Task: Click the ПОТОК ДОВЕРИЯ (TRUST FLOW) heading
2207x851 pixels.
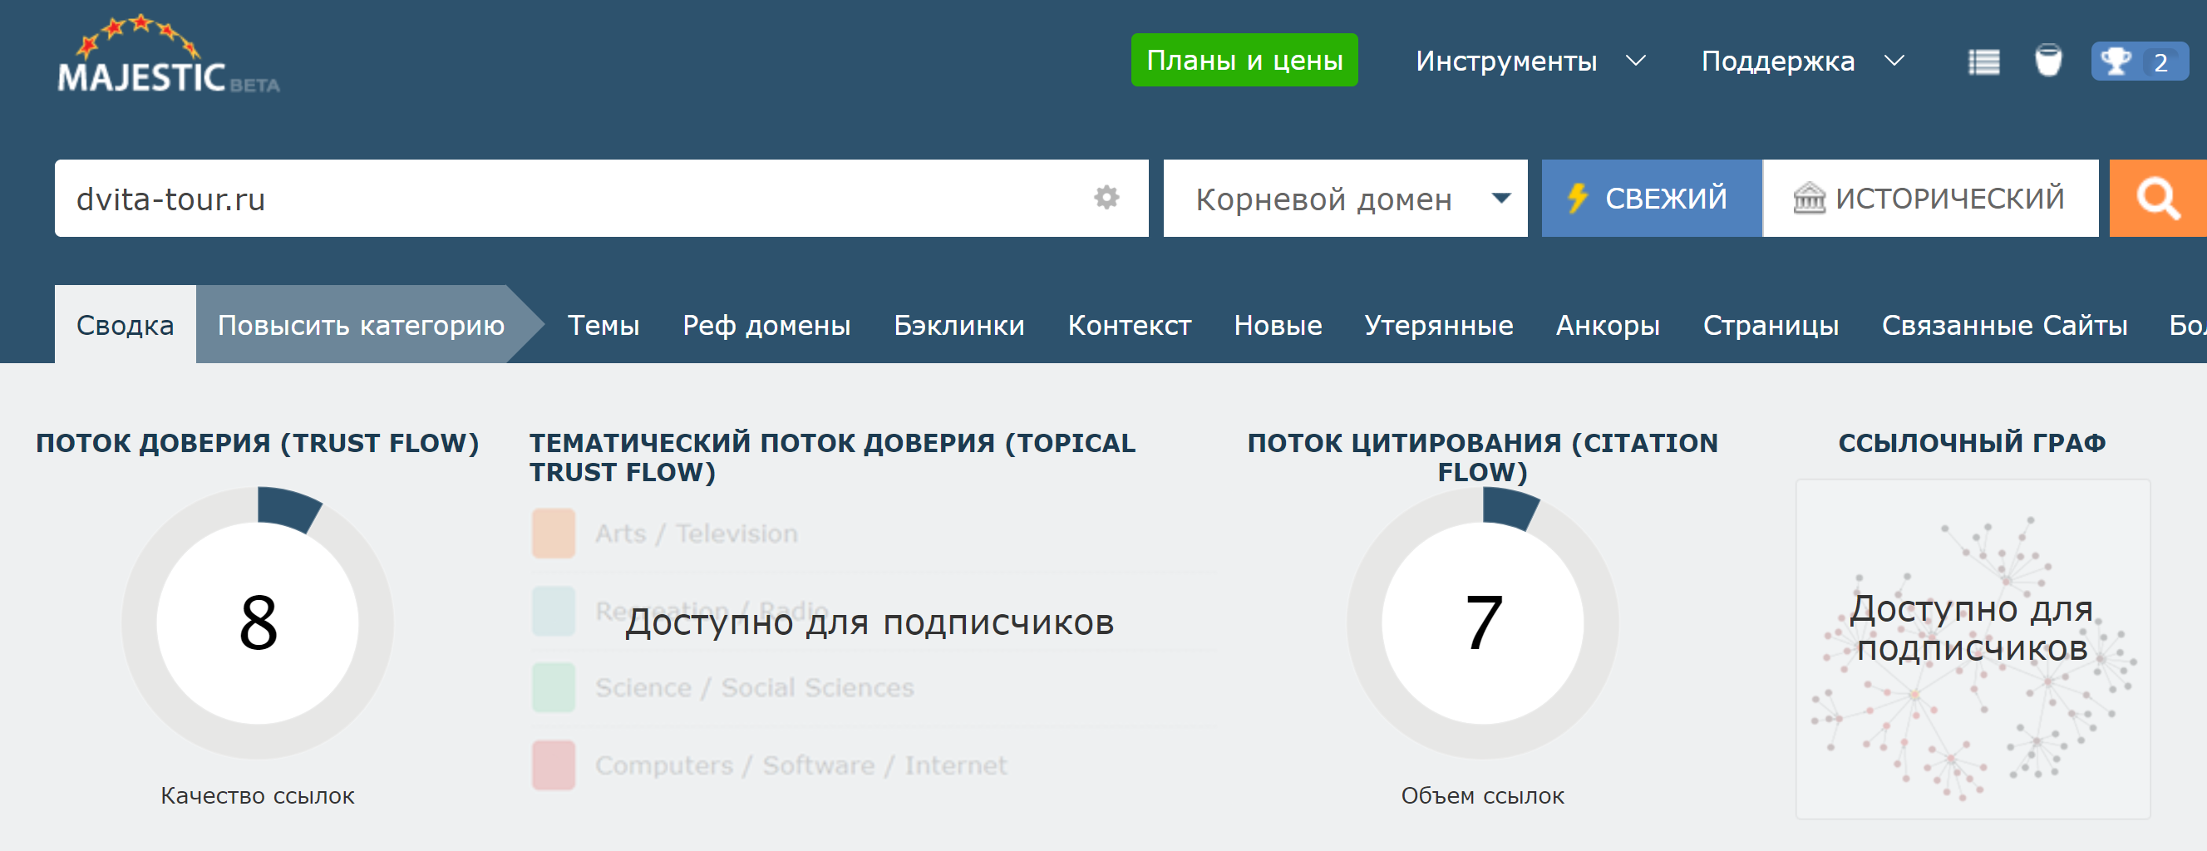Action: click(257, 444)
